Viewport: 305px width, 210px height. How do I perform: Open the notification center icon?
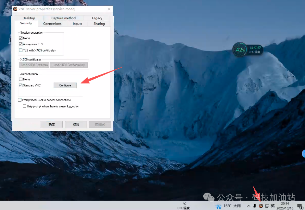(300, 206)
